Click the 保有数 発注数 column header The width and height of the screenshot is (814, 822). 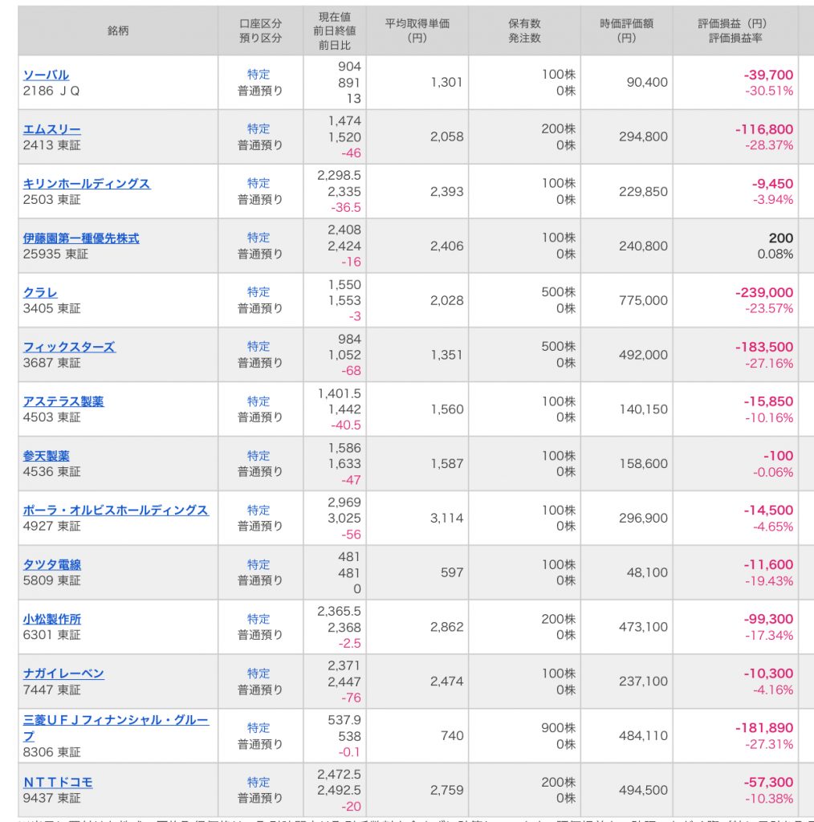click(x=524, y=31)
